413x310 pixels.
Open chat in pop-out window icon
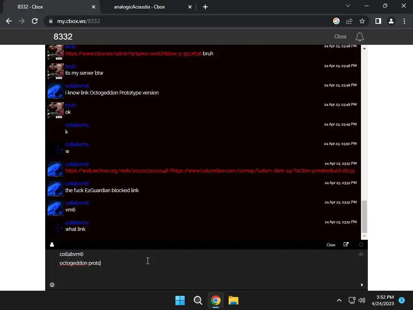tap(346, 244)
